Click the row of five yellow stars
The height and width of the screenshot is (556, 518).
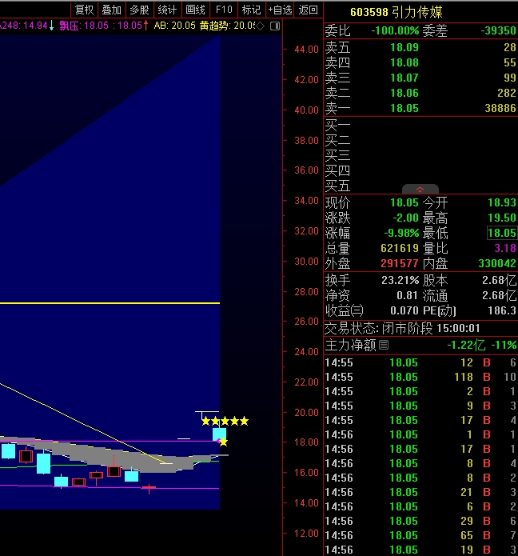pos(225,422)
